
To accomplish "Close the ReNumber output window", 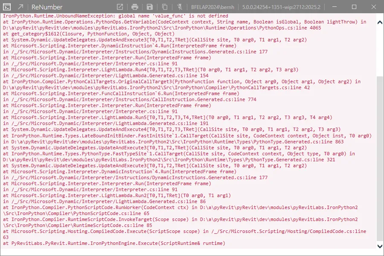I will [x=373, y=7].
